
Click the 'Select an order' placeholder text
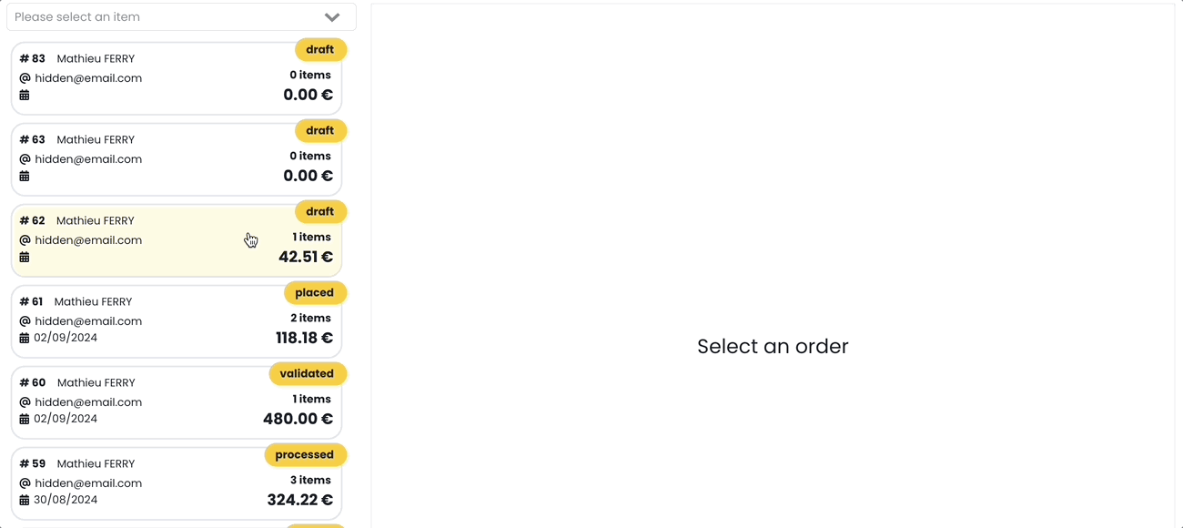click(773, 347)
